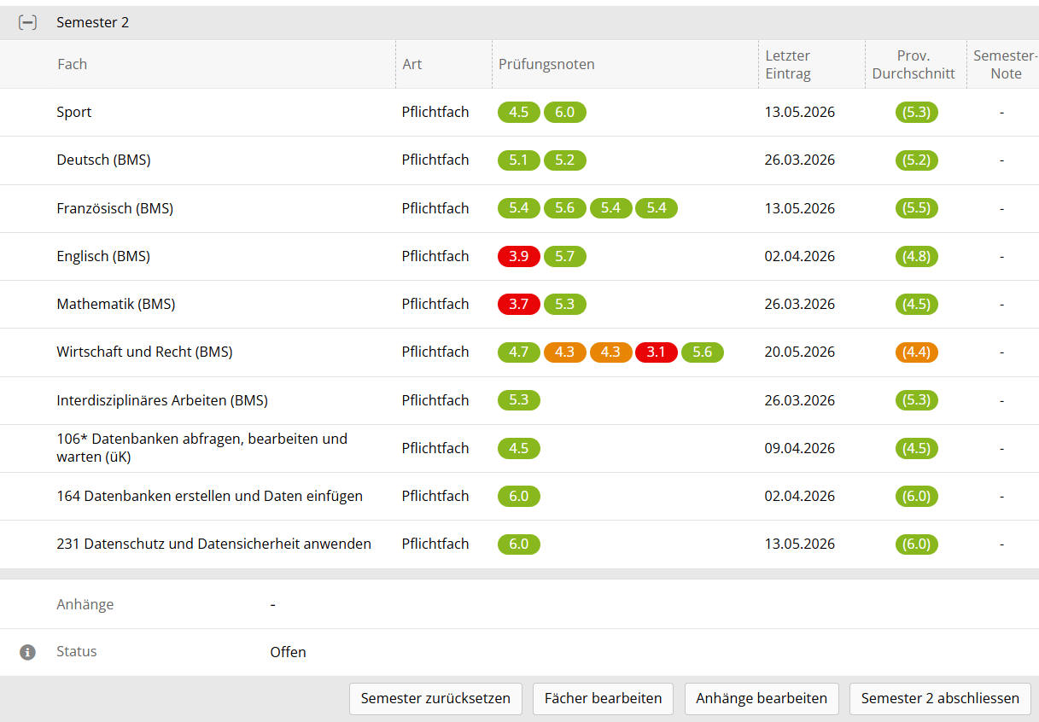The image size is (1039, 722).
Task: Select the red 3.9 grade in Englisch
Action: (519, 256)
